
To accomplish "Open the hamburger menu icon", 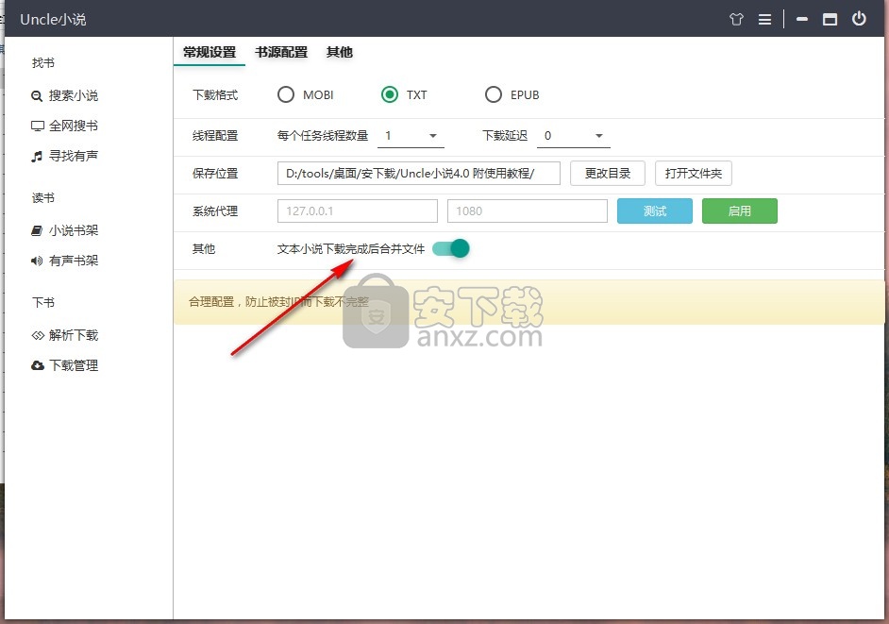I will pos(764,19).
